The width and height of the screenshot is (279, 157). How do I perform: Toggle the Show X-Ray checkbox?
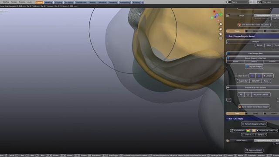(236, 76)
